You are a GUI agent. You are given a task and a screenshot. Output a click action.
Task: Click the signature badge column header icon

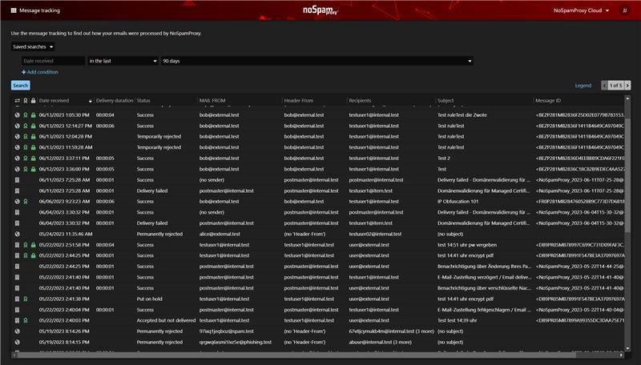tap(26, 100)
